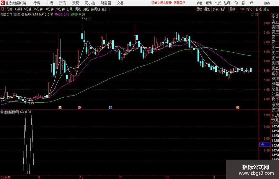279x179 pixels.
Task: Click the MA60: 6.30 indicator value
Action: point(78,14)
